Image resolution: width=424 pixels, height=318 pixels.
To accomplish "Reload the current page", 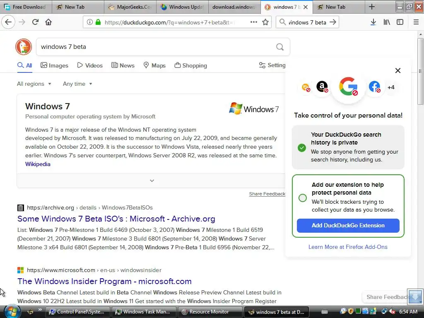I will (35, 22).
